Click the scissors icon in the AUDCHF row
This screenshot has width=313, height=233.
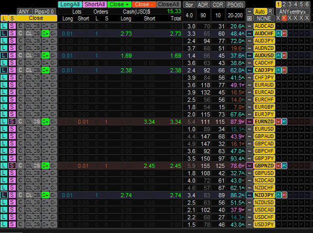284,34
